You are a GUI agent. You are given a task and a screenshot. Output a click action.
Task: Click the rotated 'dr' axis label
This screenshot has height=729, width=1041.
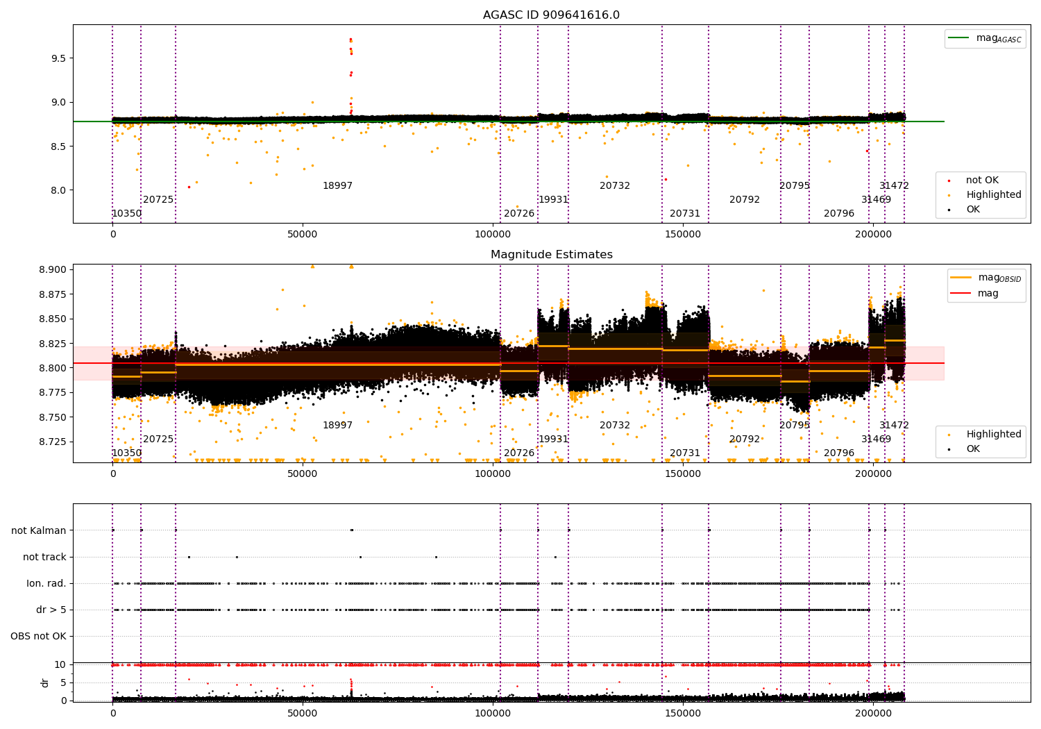point(45,682)
